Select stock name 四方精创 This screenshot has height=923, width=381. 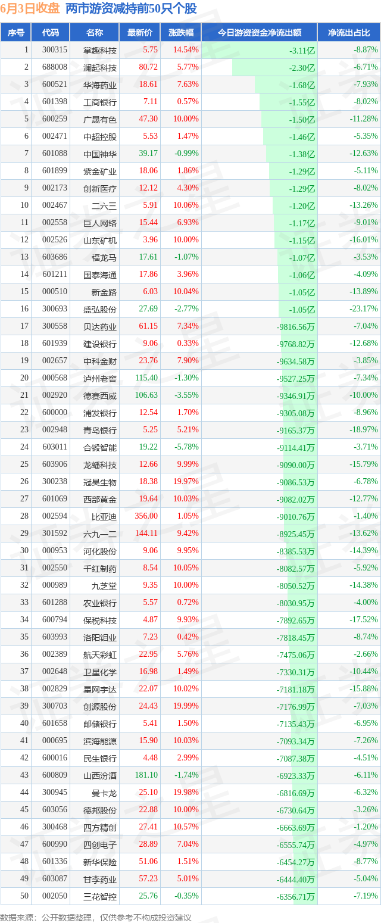click(100, 828)
